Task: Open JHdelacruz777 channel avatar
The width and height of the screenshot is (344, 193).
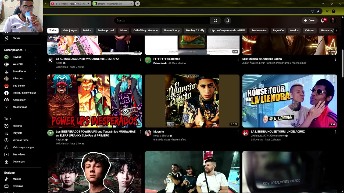Action: 246,133
